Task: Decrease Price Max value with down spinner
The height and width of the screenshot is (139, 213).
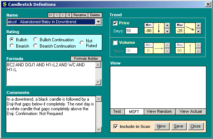Action: (x=198, y=31)
